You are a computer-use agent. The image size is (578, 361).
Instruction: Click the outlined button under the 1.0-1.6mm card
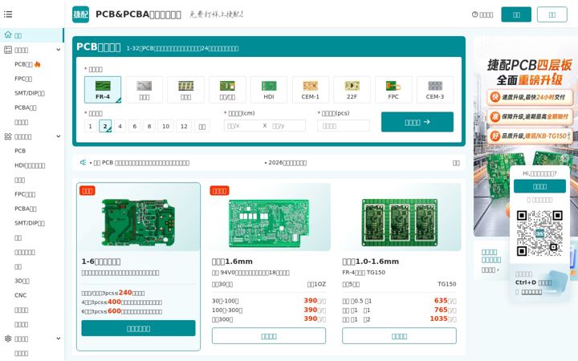coord(399,336)
